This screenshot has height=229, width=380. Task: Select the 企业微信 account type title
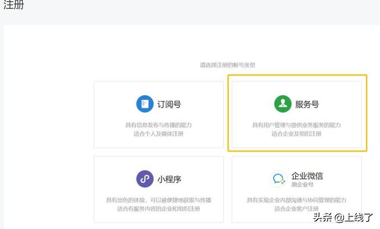[307, 176]
